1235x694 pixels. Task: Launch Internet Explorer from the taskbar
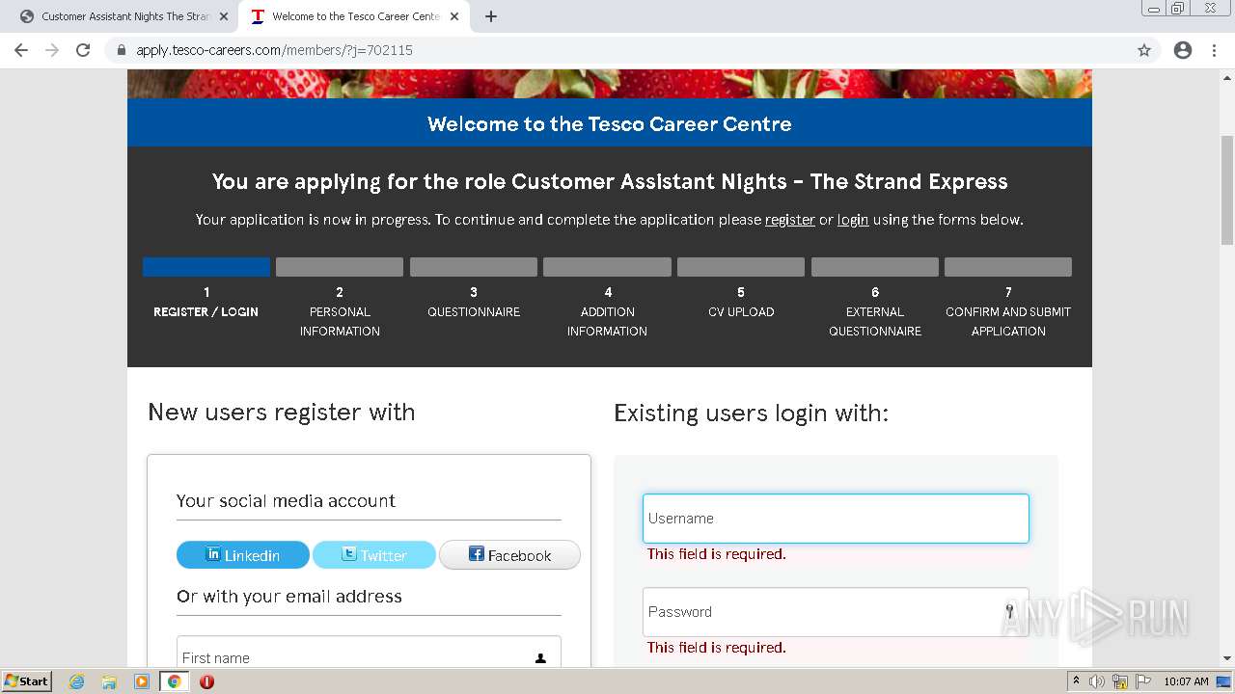(x=77, y=681)
